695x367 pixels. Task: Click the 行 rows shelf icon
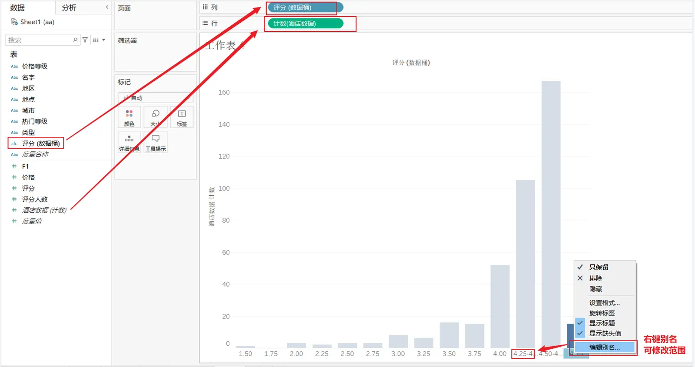click(205, 23)
